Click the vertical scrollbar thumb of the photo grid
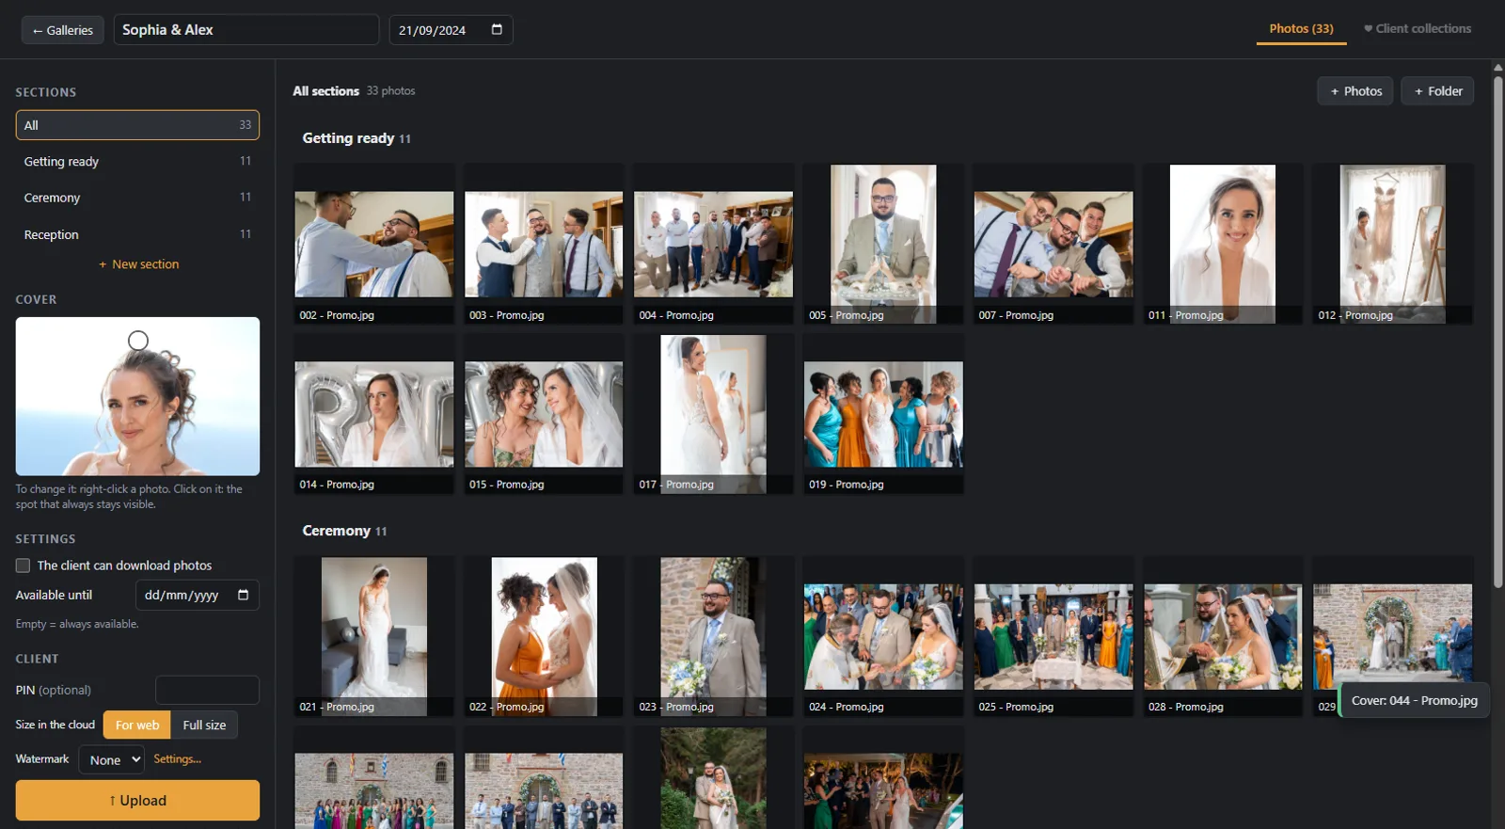The height and width of the screenshot is (829, 1505). (x=1497, y=330)
